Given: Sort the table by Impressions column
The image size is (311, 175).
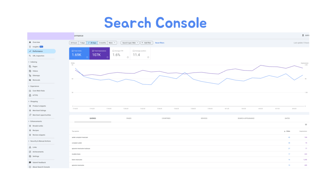Looking at the screenshot, I should click(x=303, y=131).
